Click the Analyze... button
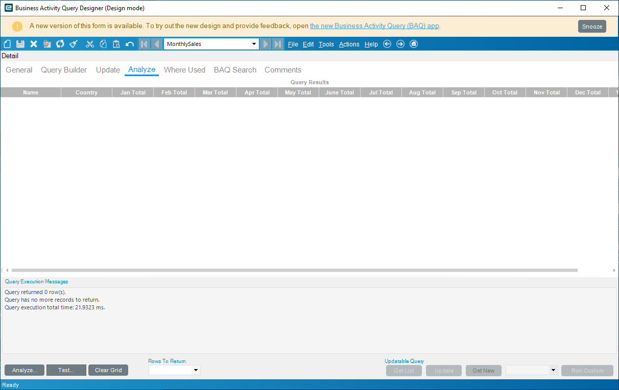619x390 pixels. (25, 370)
